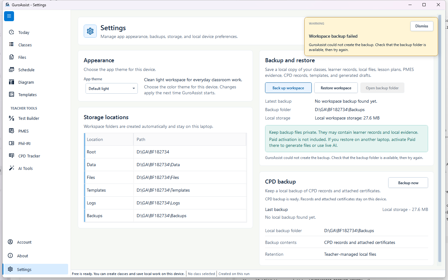Click 'Workspace backup failed' warning title
The image size is (448, 280).
pyautogui.click(x=333, y=36)
